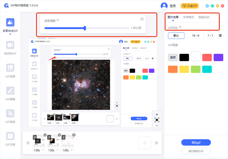Open the blue menu icon in title bar
Image resolution: width=228 pixels, height=159 pixels.
point(207,6)
